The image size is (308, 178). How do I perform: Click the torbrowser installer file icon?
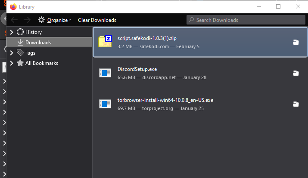105,104
